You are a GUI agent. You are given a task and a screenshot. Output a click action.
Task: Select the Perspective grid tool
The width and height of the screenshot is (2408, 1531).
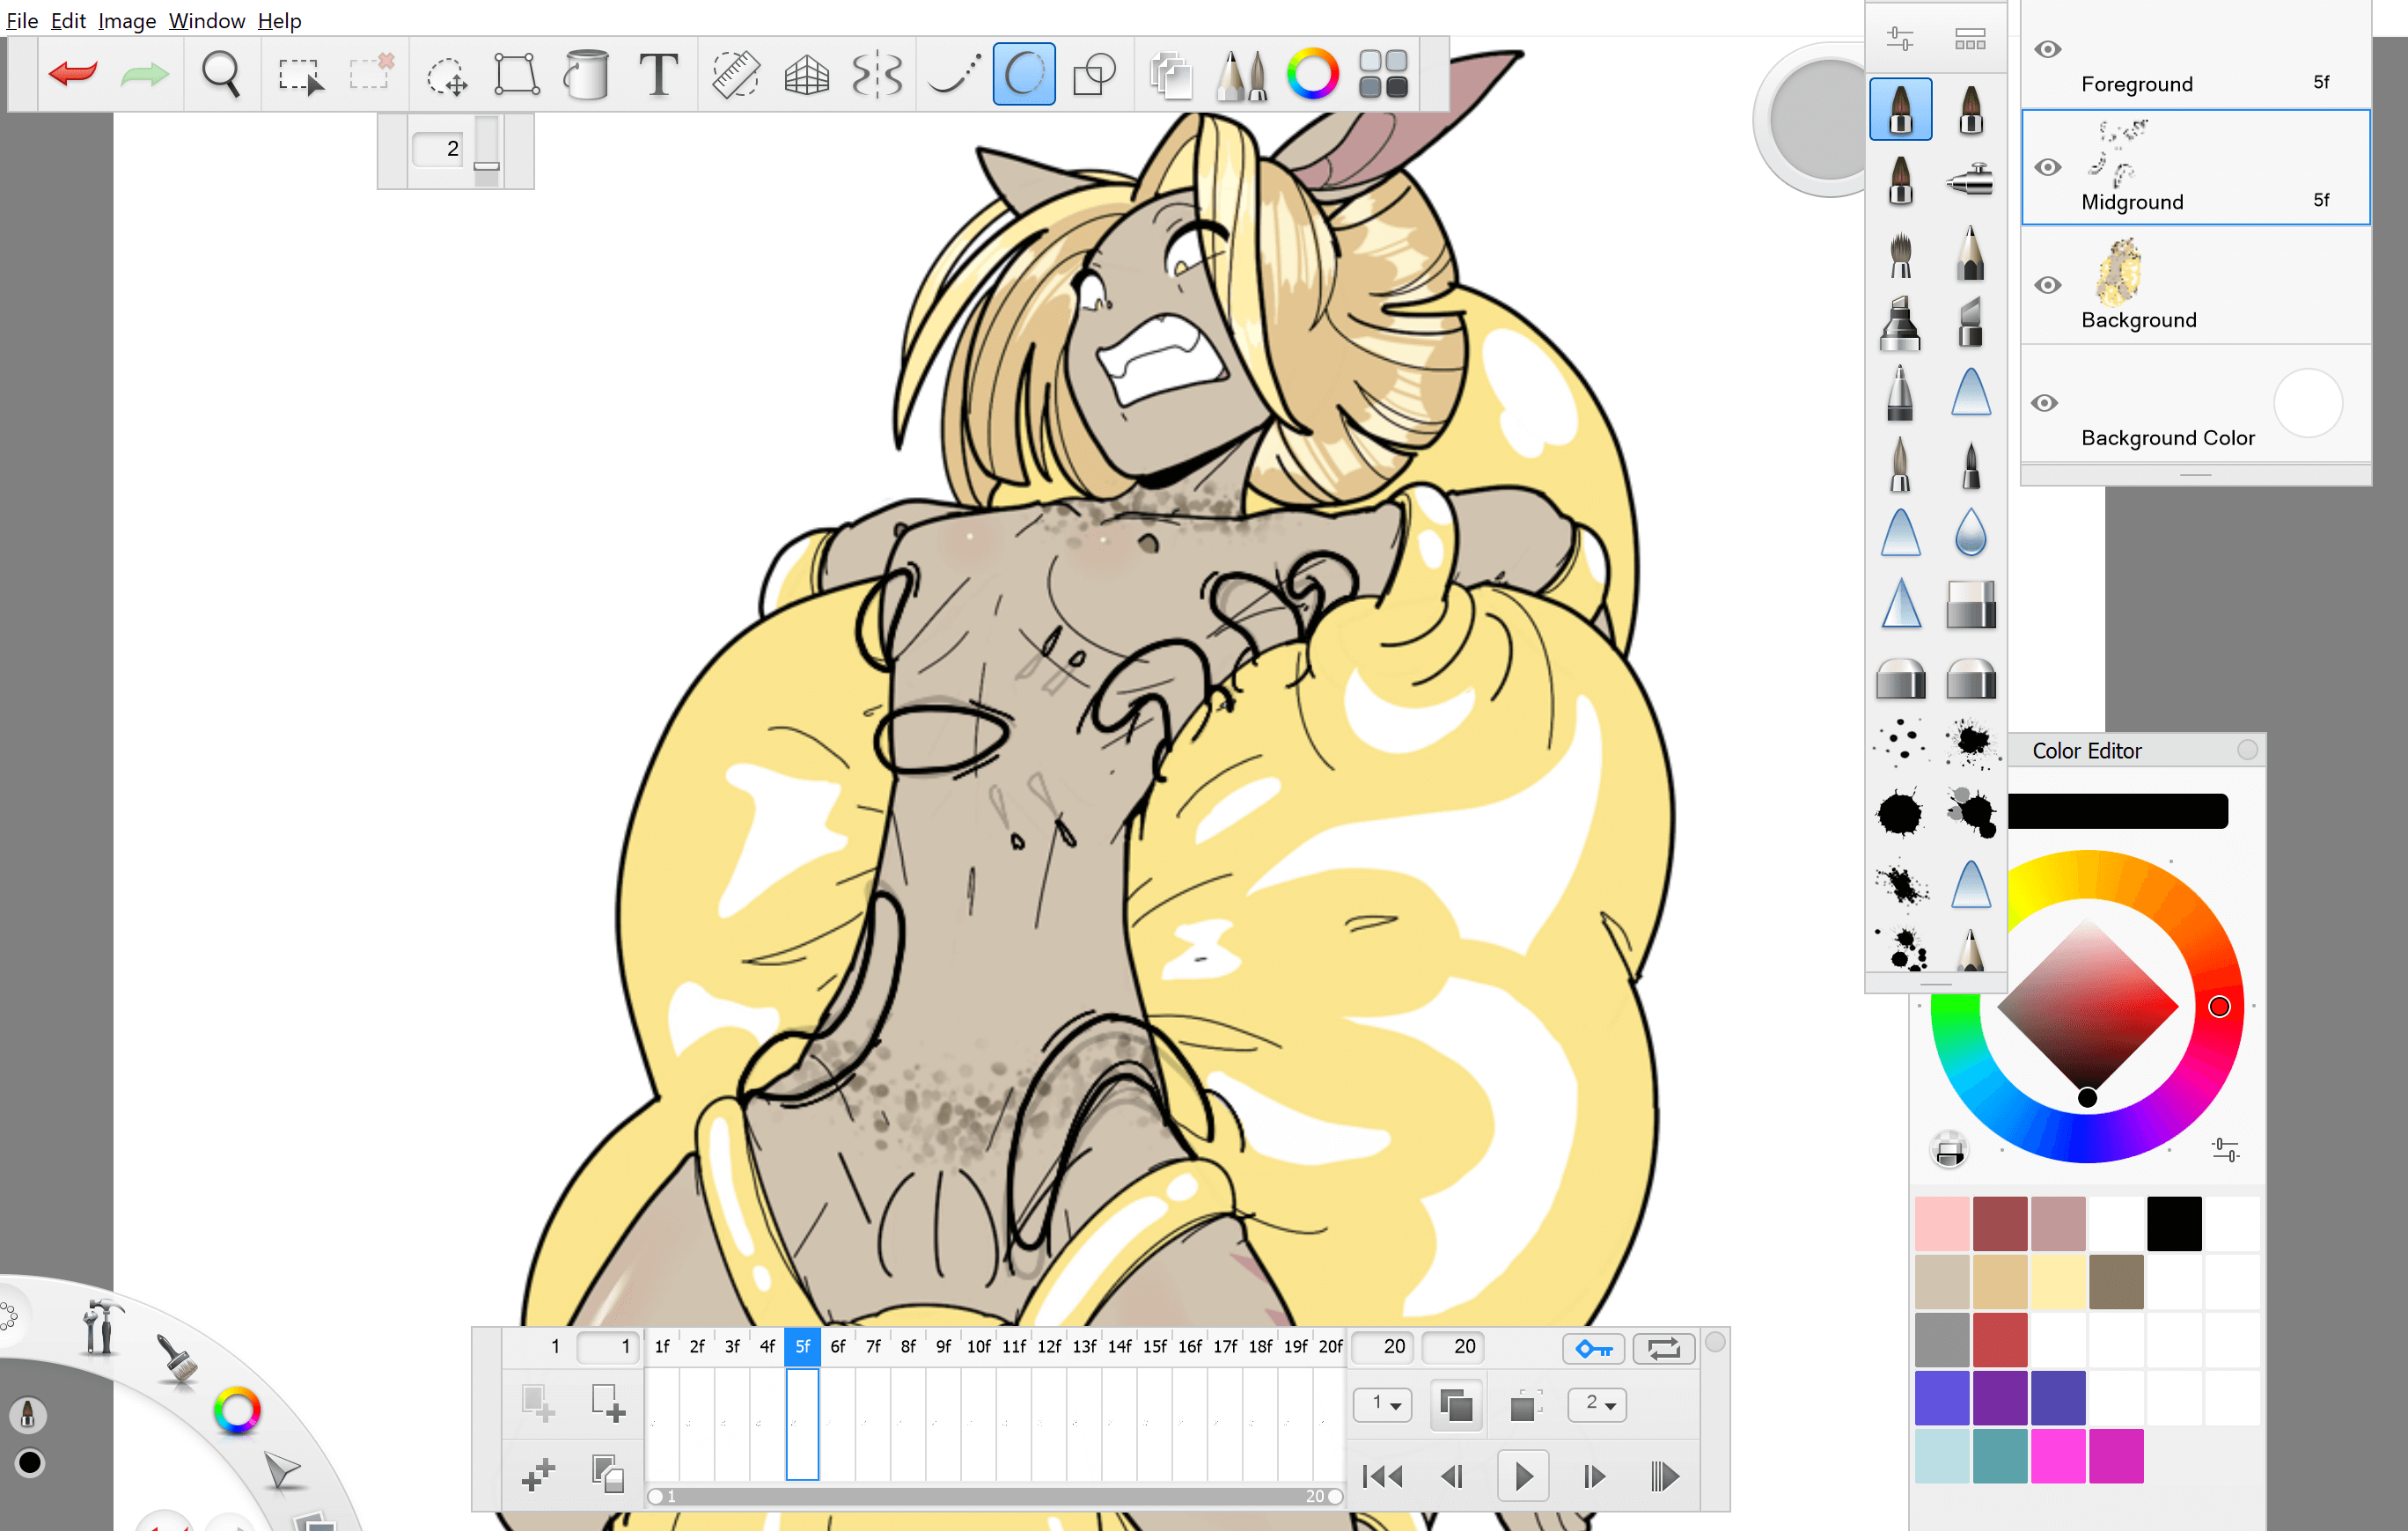[x=806, y=75]
